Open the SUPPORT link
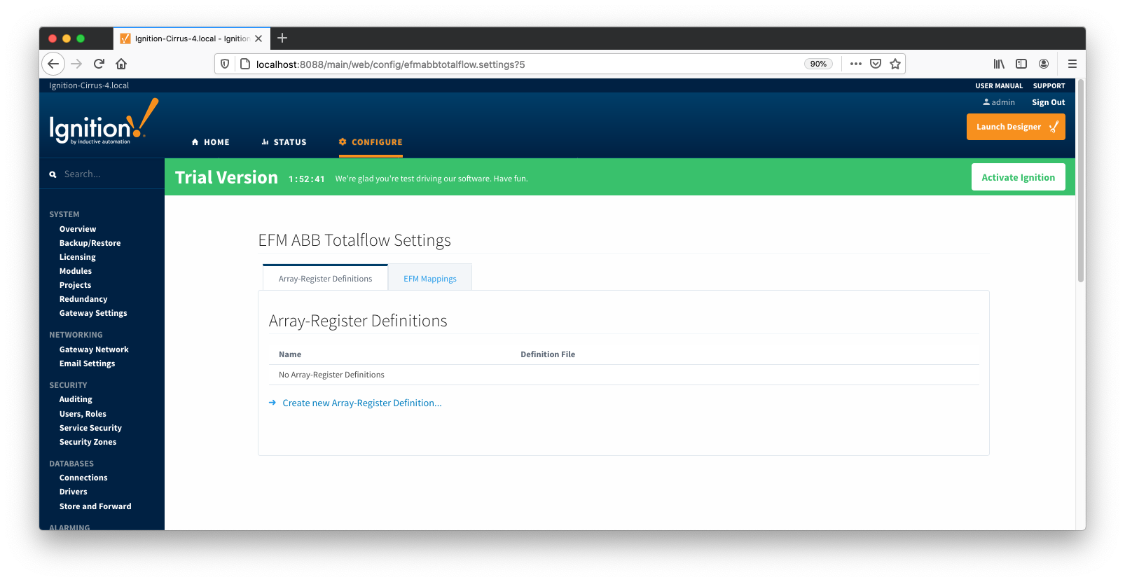1125x582 pixels. (1049, 86)
